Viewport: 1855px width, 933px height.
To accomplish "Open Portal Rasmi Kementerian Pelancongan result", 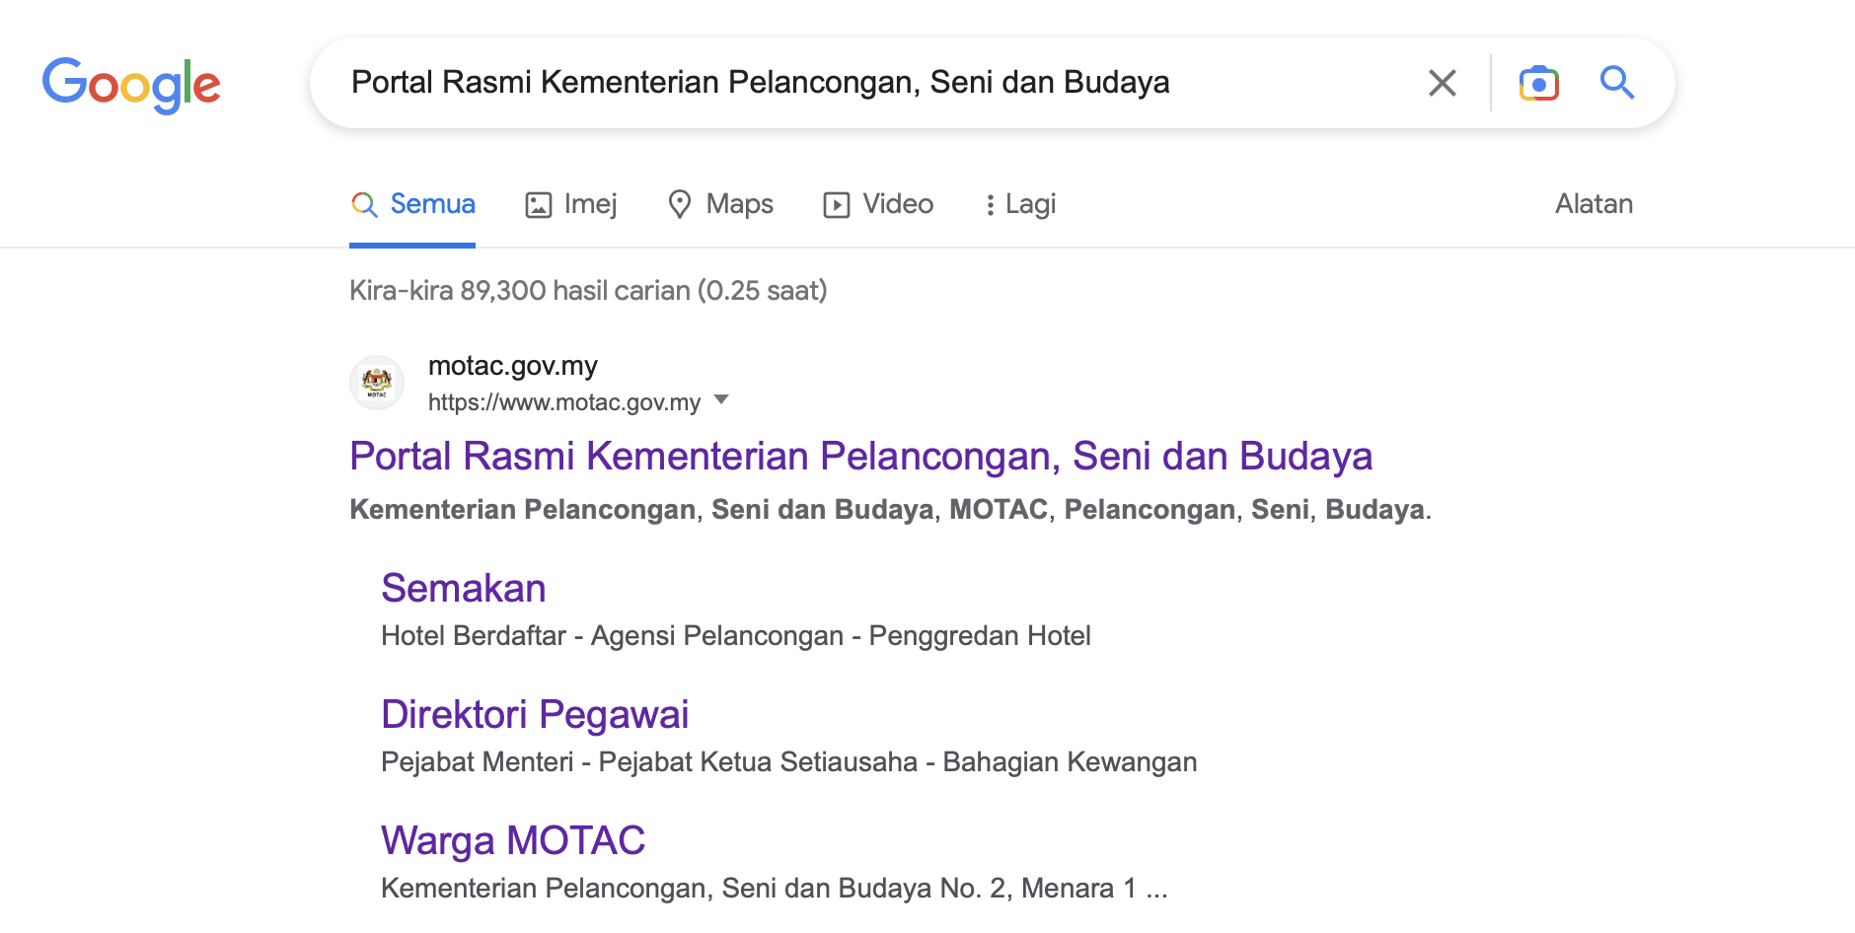I will pos(860,457).
